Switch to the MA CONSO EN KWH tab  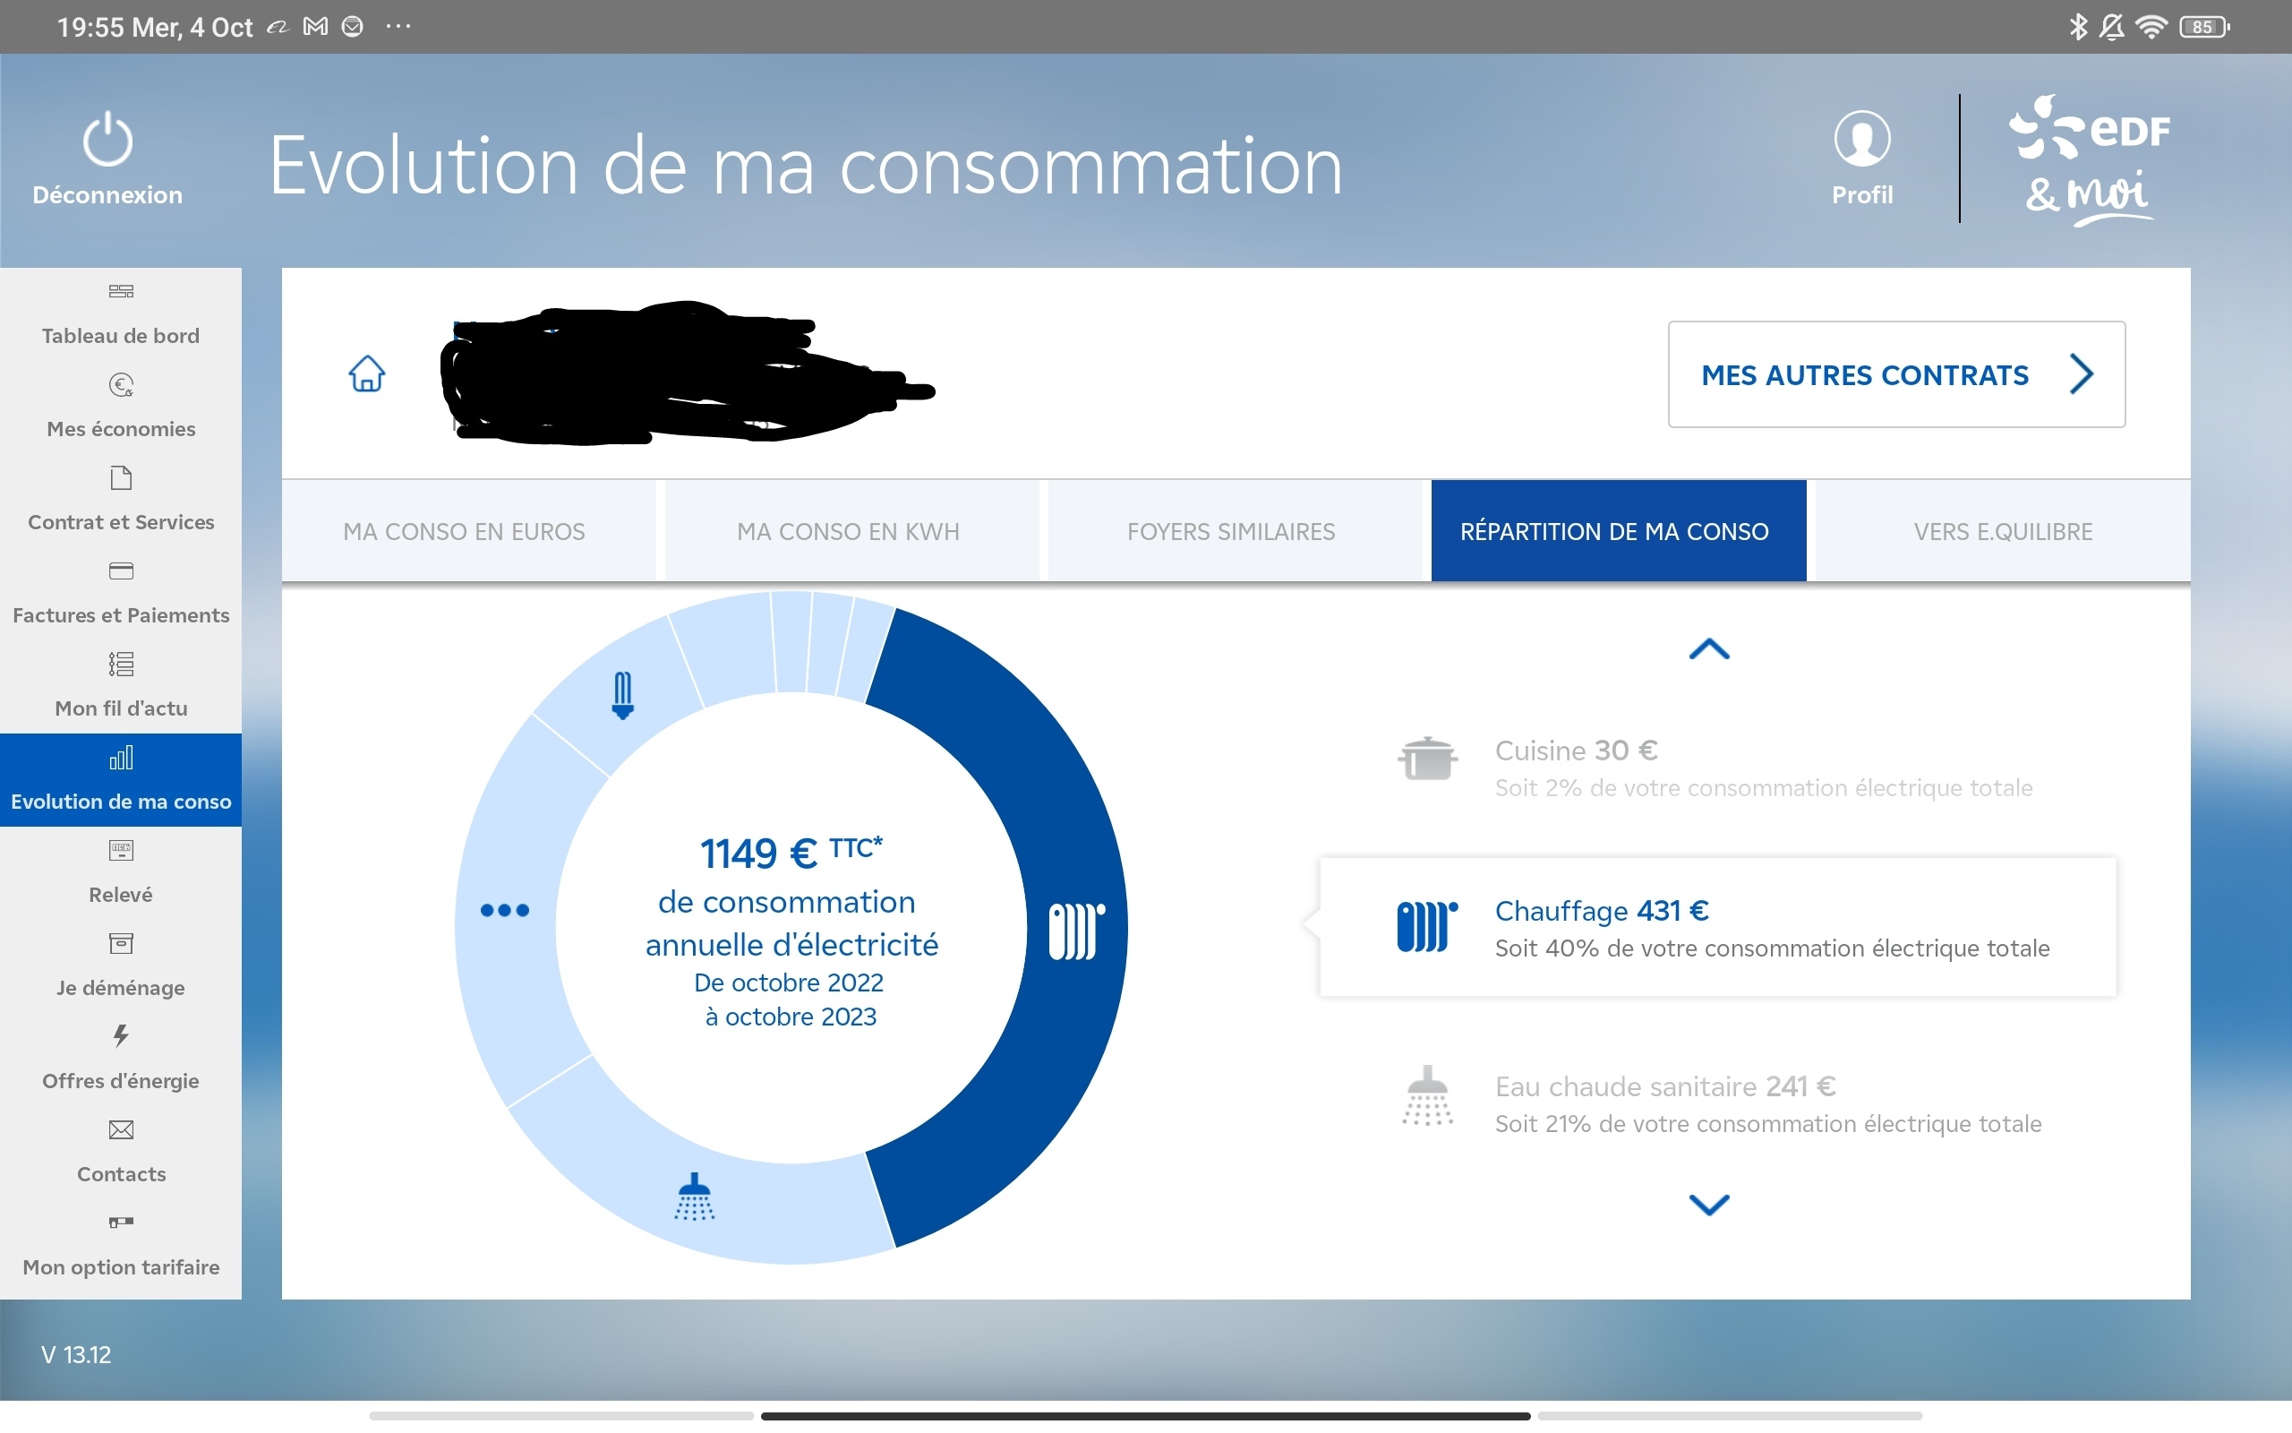[848, 531]
